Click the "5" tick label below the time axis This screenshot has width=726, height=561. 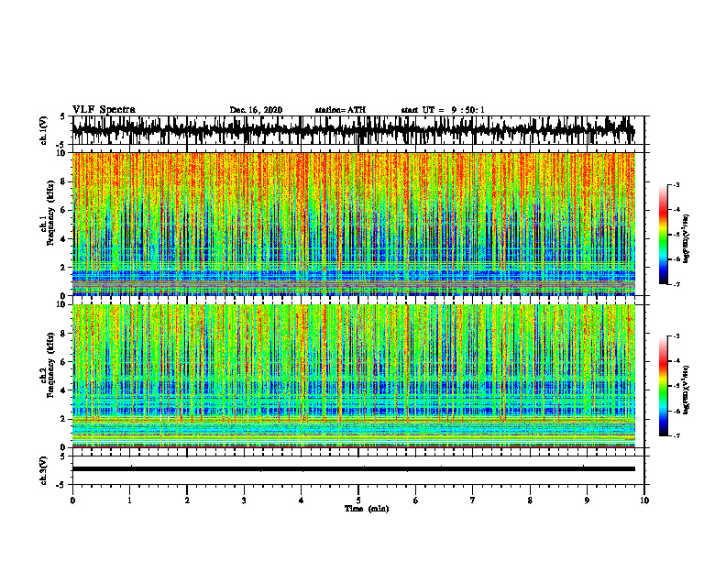tap(358, 500)
